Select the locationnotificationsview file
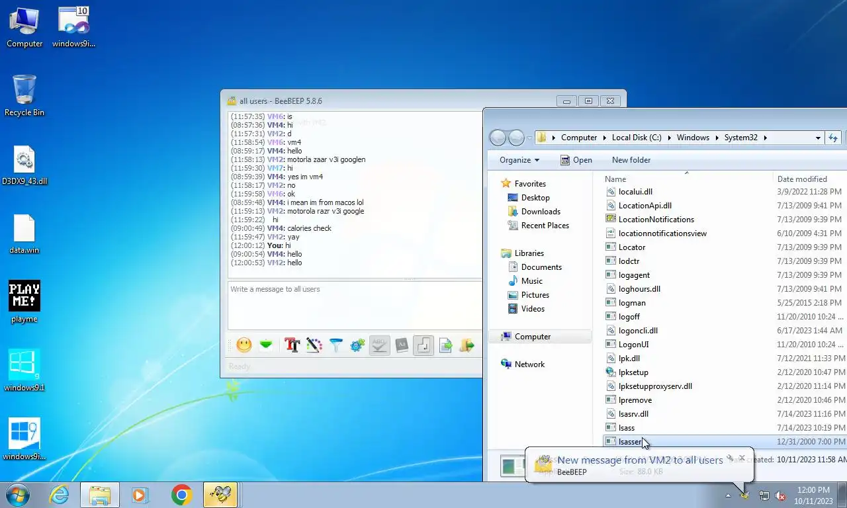This screenshot has width=847, height=508. (x=662, y=233)
